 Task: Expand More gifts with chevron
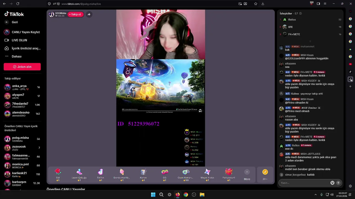pos(247,172)
